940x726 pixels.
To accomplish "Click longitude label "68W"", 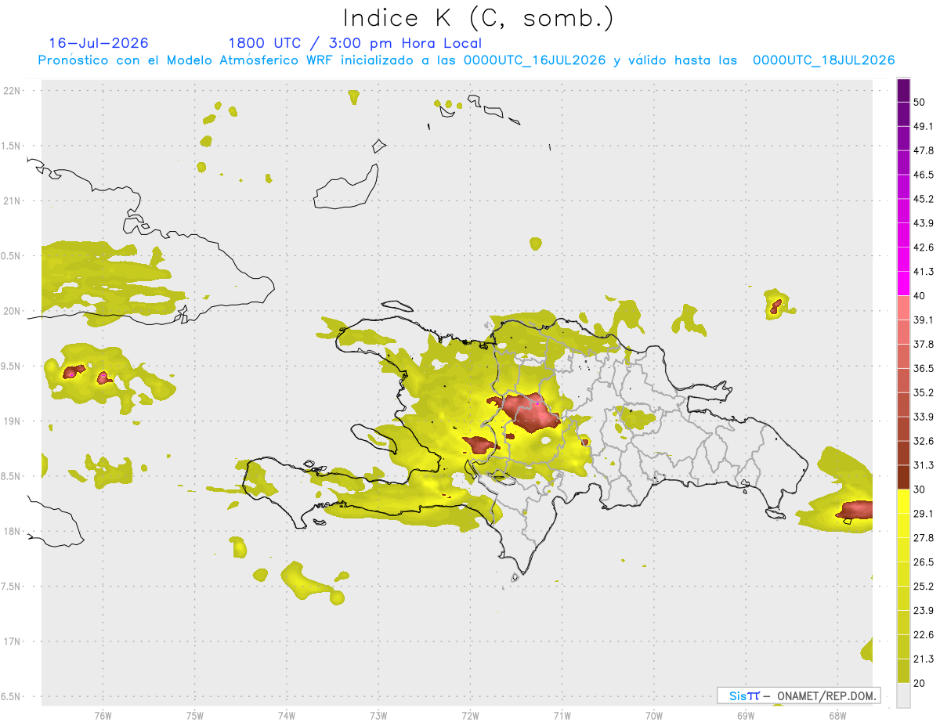I will (x=837, y=715).
